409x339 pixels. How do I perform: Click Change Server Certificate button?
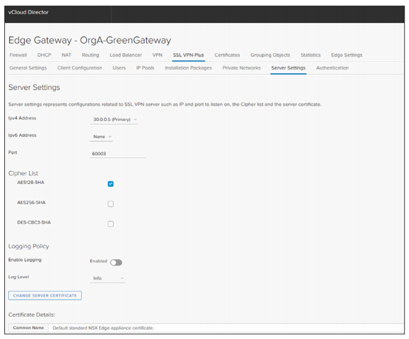(45, 296)
